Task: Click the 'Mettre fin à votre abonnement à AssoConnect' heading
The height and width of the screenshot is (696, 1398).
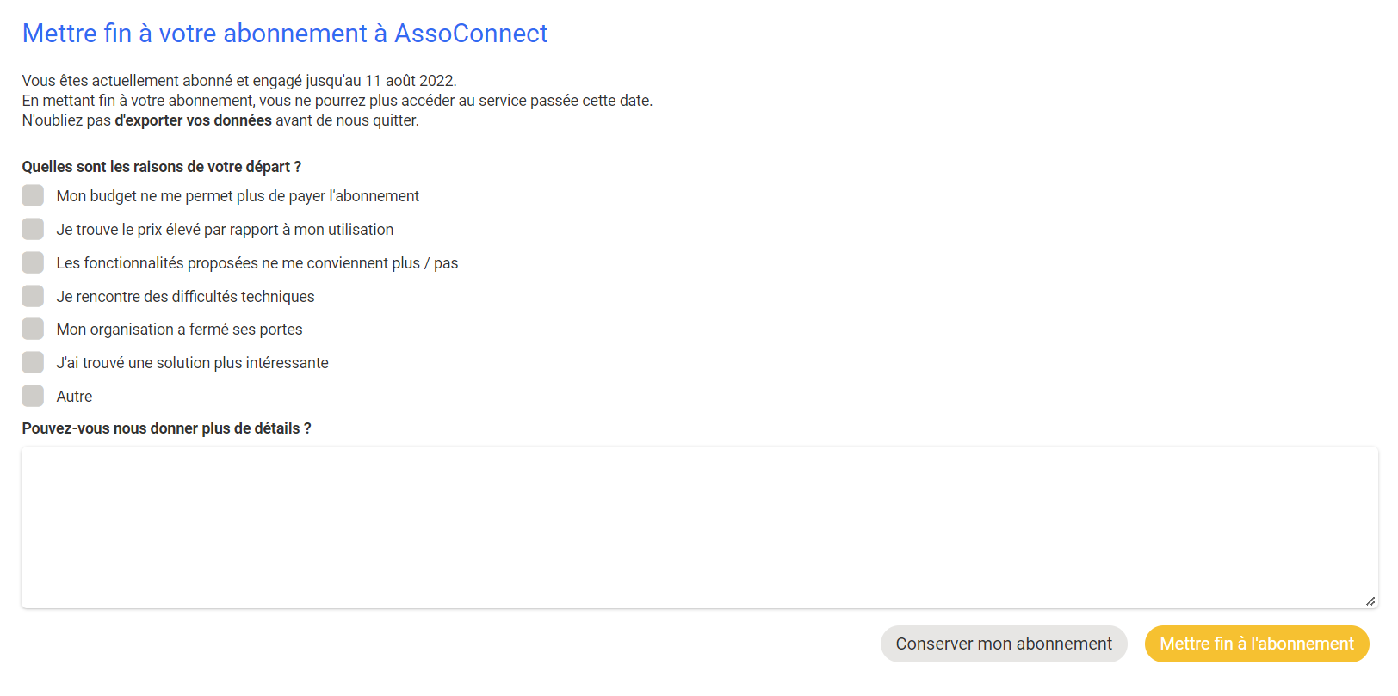Action: coord(285,33)
